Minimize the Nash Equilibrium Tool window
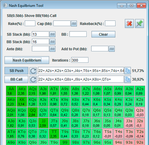Image resolution: width=149 pixels, height=145 pixels. [122, 6]
